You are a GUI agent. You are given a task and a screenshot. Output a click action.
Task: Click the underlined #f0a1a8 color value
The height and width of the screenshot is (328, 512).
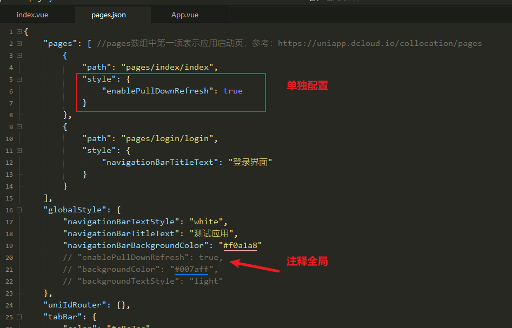point(240,245)
